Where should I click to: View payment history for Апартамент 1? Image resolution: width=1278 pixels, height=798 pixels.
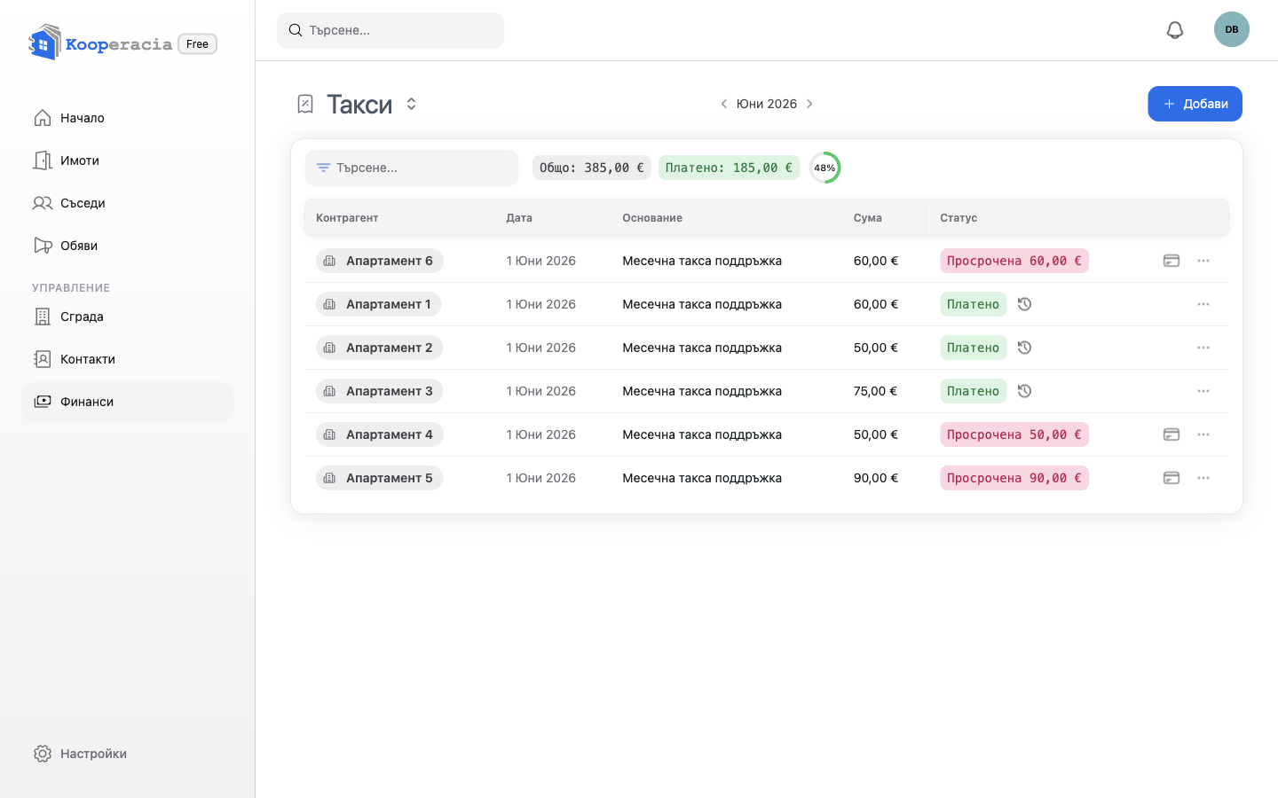[1024, 304]
